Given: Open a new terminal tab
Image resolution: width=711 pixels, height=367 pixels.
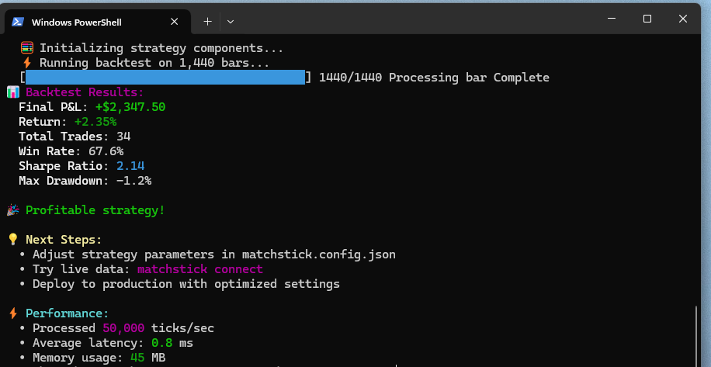Looking at the screenshot, I should 207,22.
